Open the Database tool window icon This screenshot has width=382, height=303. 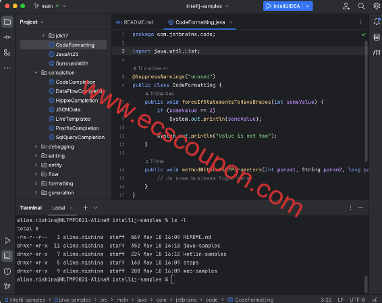(377, 37)
